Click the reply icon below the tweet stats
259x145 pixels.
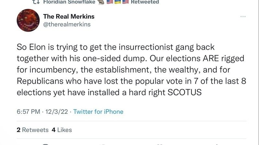click(46, 144)
